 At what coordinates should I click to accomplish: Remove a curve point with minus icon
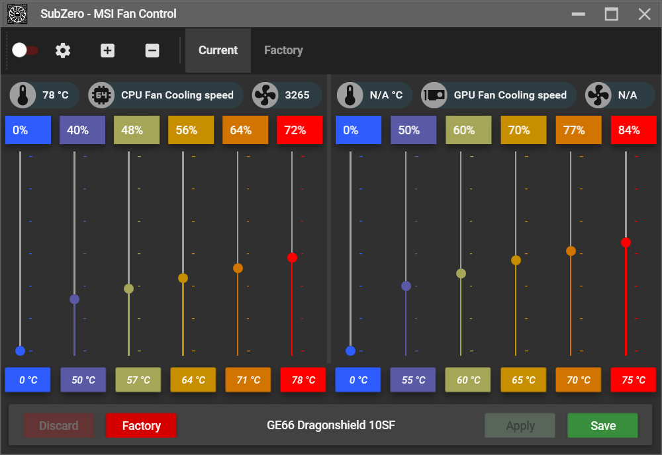coord(152,51)
